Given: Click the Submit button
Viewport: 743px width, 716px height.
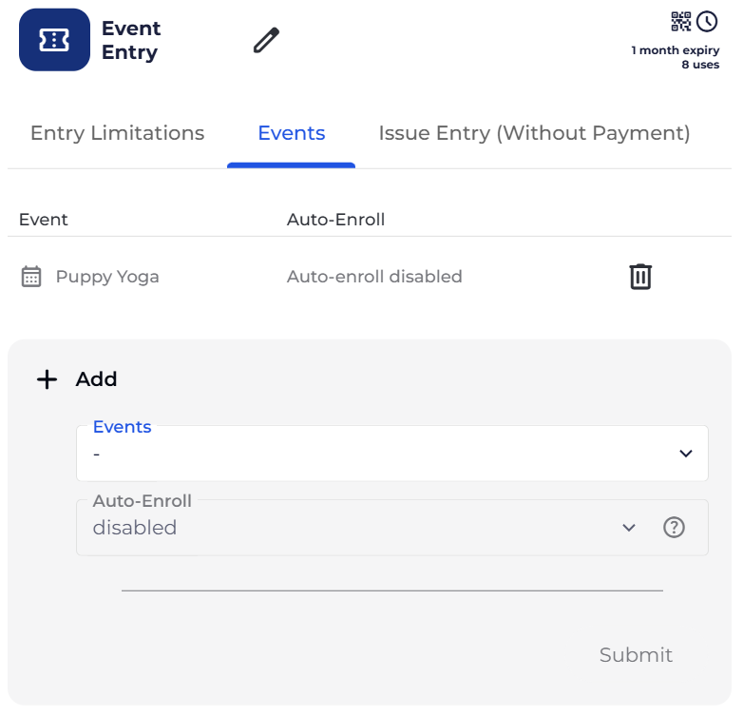Looking at the screenshot, I should [x=636, y=655].
